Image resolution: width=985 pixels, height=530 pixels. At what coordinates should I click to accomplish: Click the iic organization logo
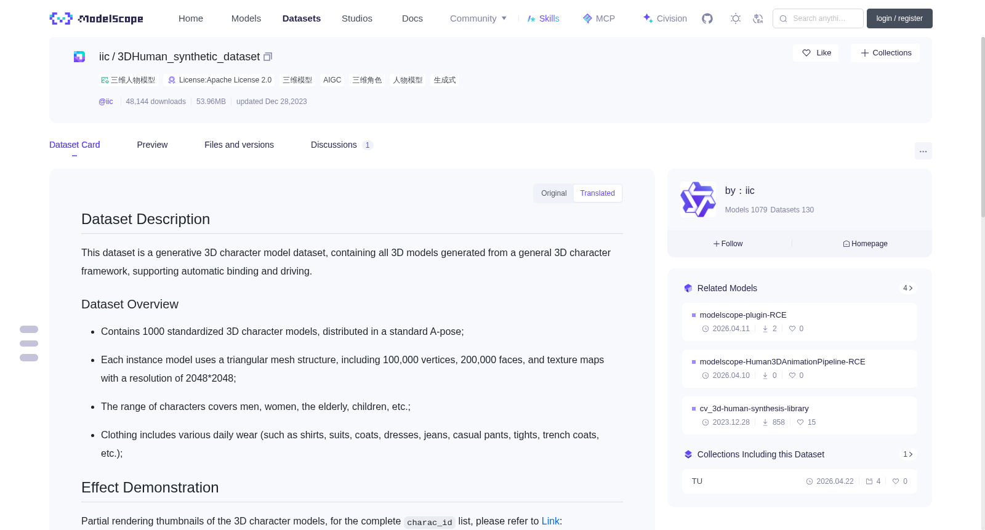pyautogui.click(x=698, y=199)
